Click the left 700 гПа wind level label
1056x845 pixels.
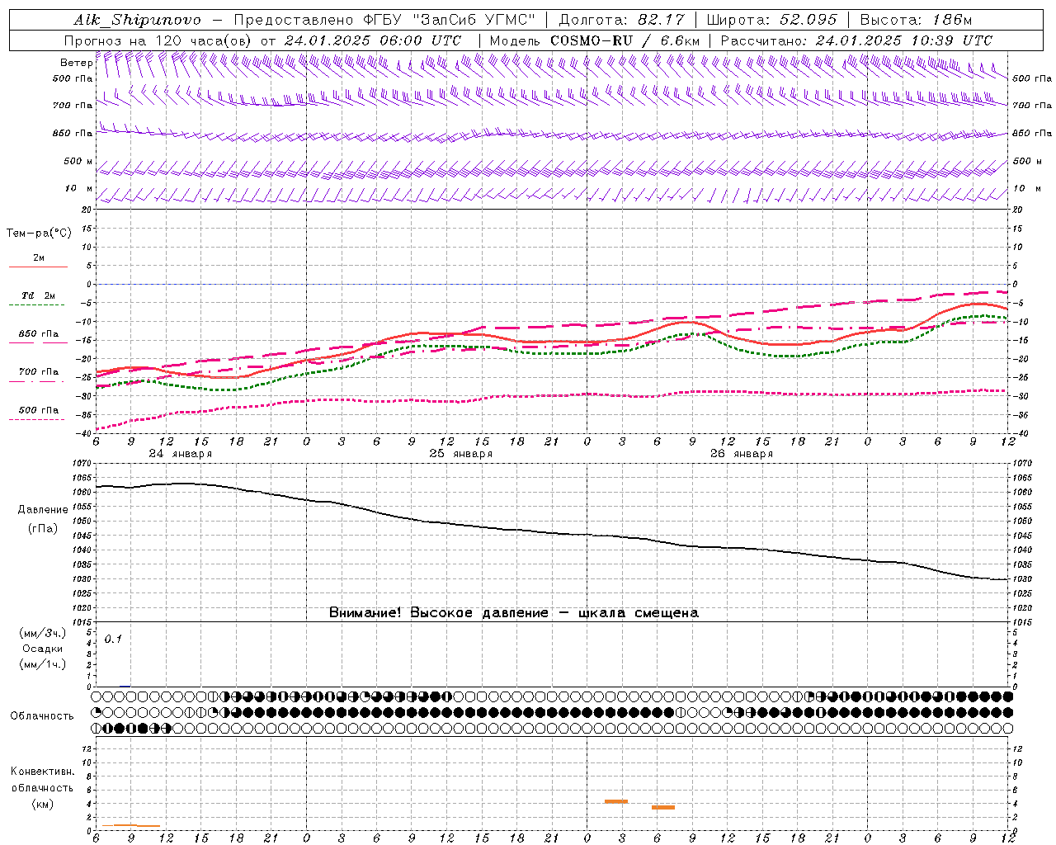click(x=73, y=106)
